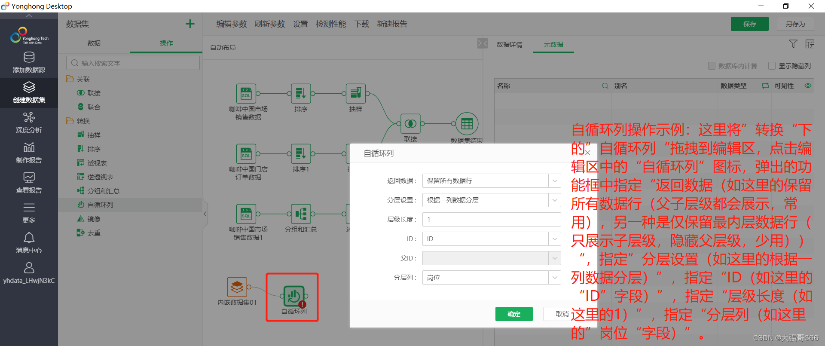Select 咖啡中国门店订单数据 SQL node
This screenshot has height=346, width=825.
pos(246,153)
